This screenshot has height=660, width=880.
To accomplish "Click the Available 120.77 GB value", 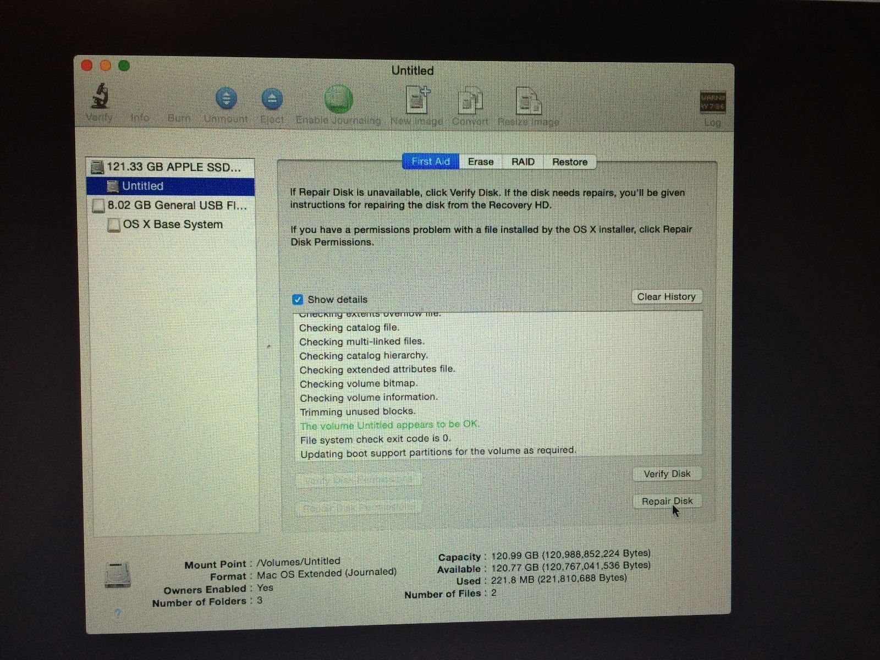I will click(571, 566).
